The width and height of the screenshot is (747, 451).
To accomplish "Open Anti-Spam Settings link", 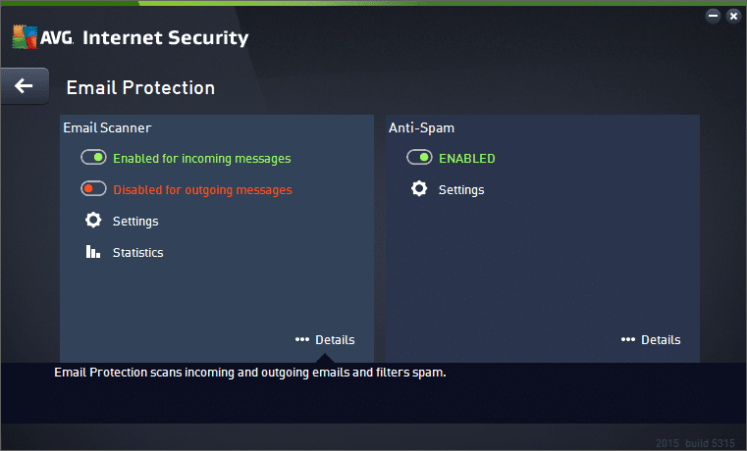I will (461, 189).
